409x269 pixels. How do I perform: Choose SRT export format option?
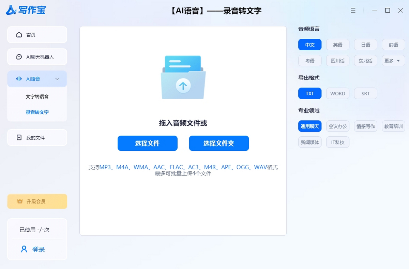tap(365, 94)
